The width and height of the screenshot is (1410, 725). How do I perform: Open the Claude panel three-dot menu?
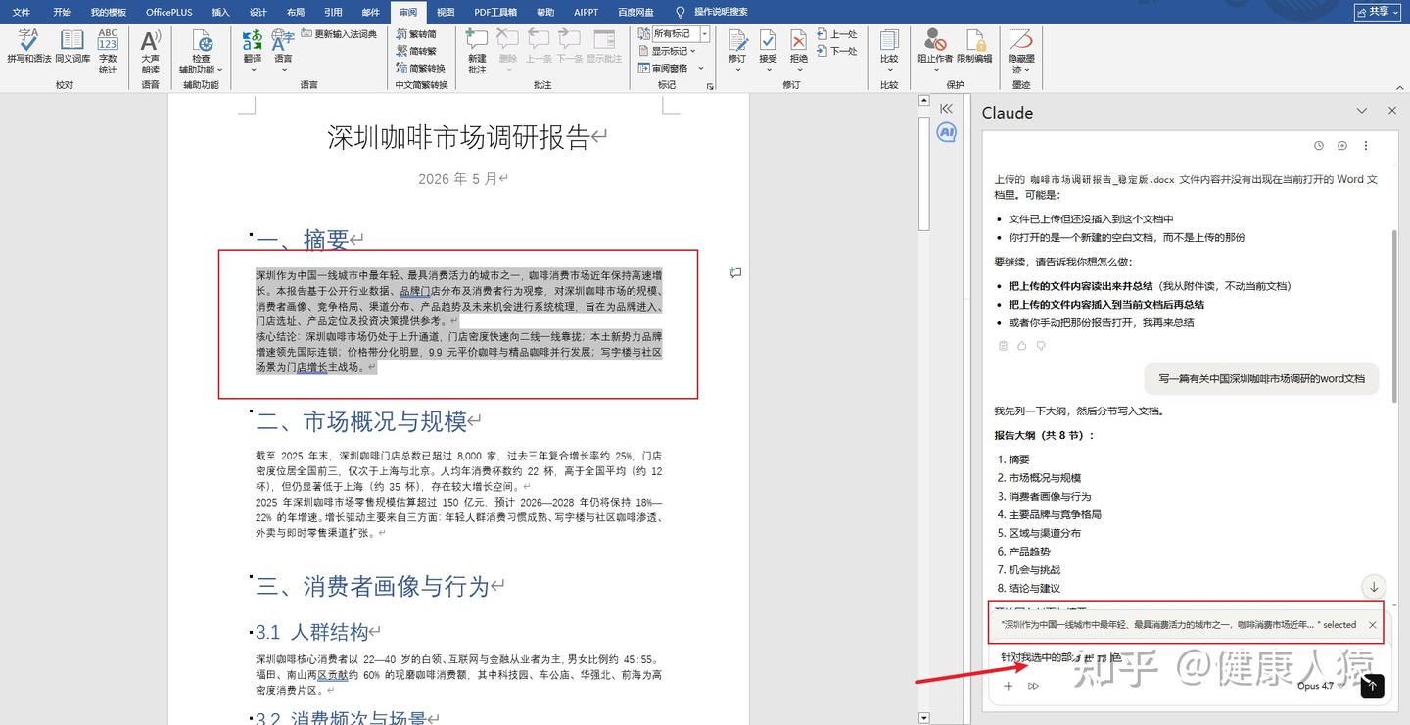(1366, 146)
